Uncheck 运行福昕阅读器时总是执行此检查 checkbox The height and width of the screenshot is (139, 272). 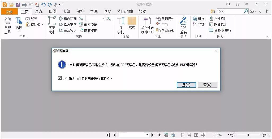pyautogui.click(x=60, y=78)
